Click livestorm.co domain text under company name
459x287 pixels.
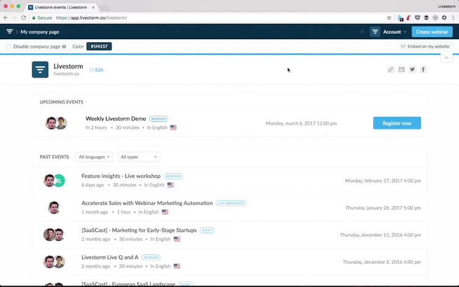coord(66,73)
